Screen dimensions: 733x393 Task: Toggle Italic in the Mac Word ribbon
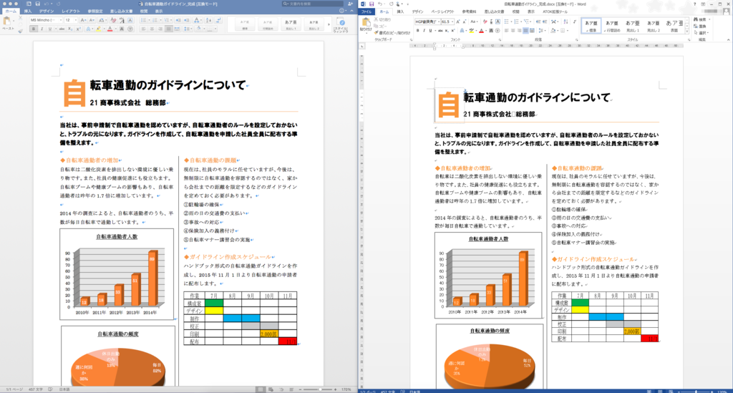point(42,29)
